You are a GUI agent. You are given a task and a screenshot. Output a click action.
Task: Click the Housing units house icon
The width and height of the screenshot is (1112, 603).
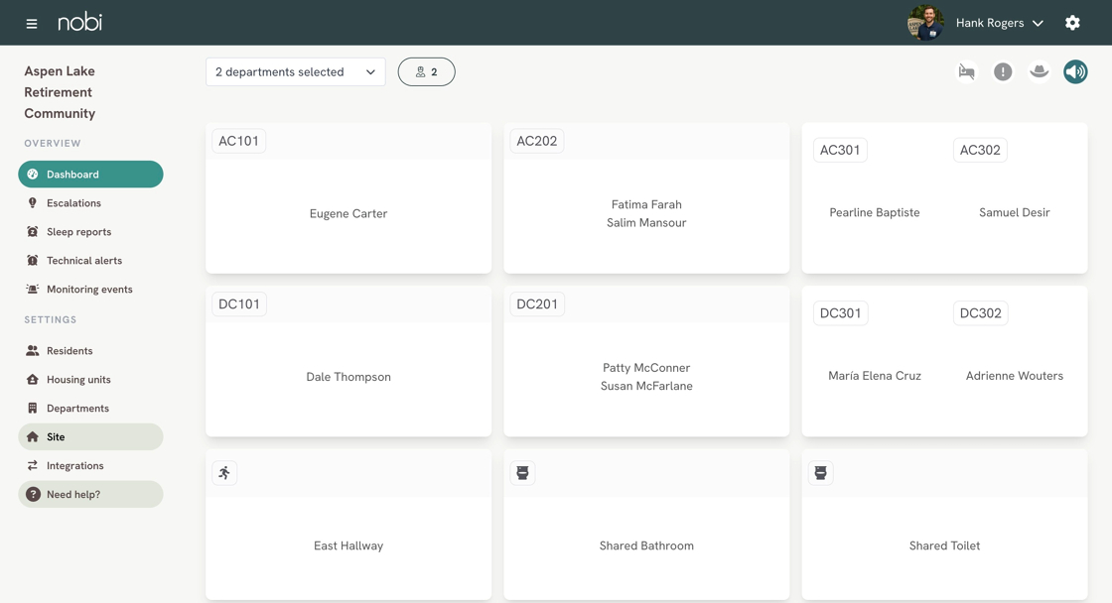coord(33,379)
